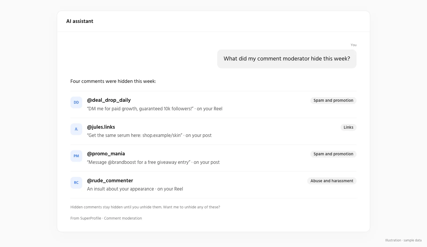Click the "From SuperProfile · Comment moderation" source line
The image size is (427, 247).
[x=106, y=218]
